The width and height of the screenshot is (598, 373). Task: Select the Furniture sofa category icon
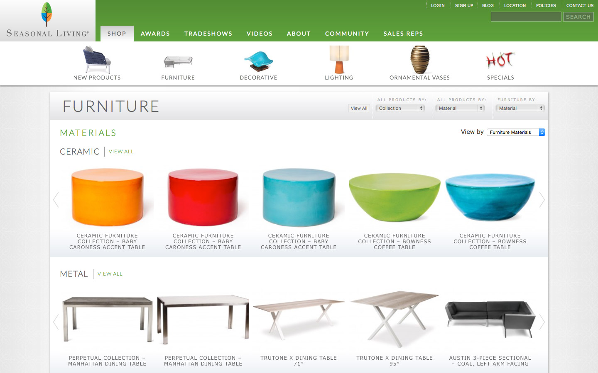pos(178,62)
